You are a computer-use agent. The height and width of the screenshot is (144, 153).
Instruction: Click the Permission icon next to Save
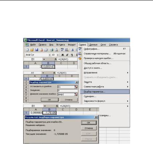[x=41, y=50]
